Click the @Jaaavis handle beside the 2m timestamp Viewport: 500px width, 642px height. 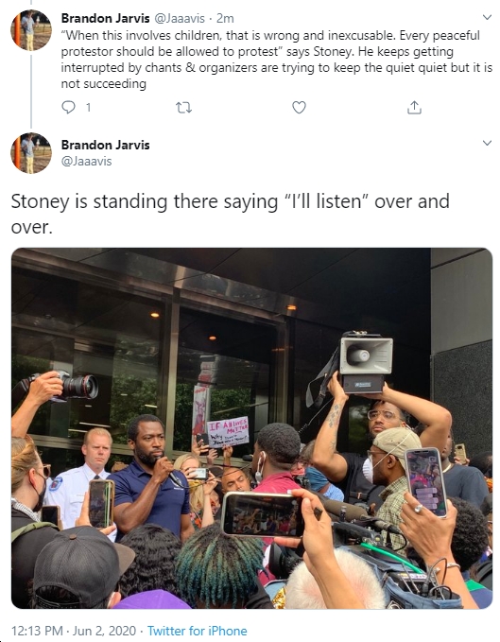[180, 18]
